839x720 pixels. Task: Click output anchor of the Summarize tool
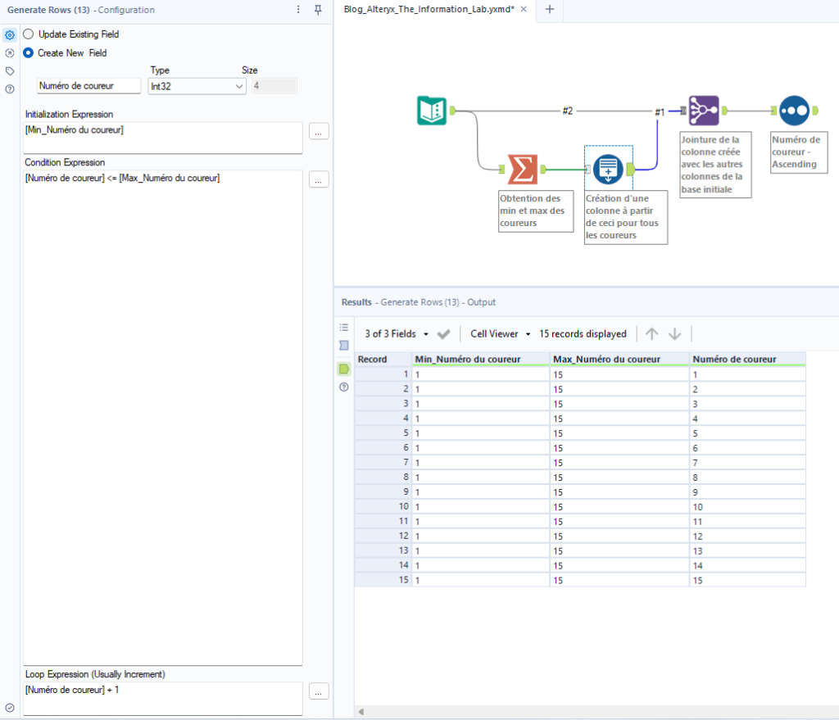543,169
